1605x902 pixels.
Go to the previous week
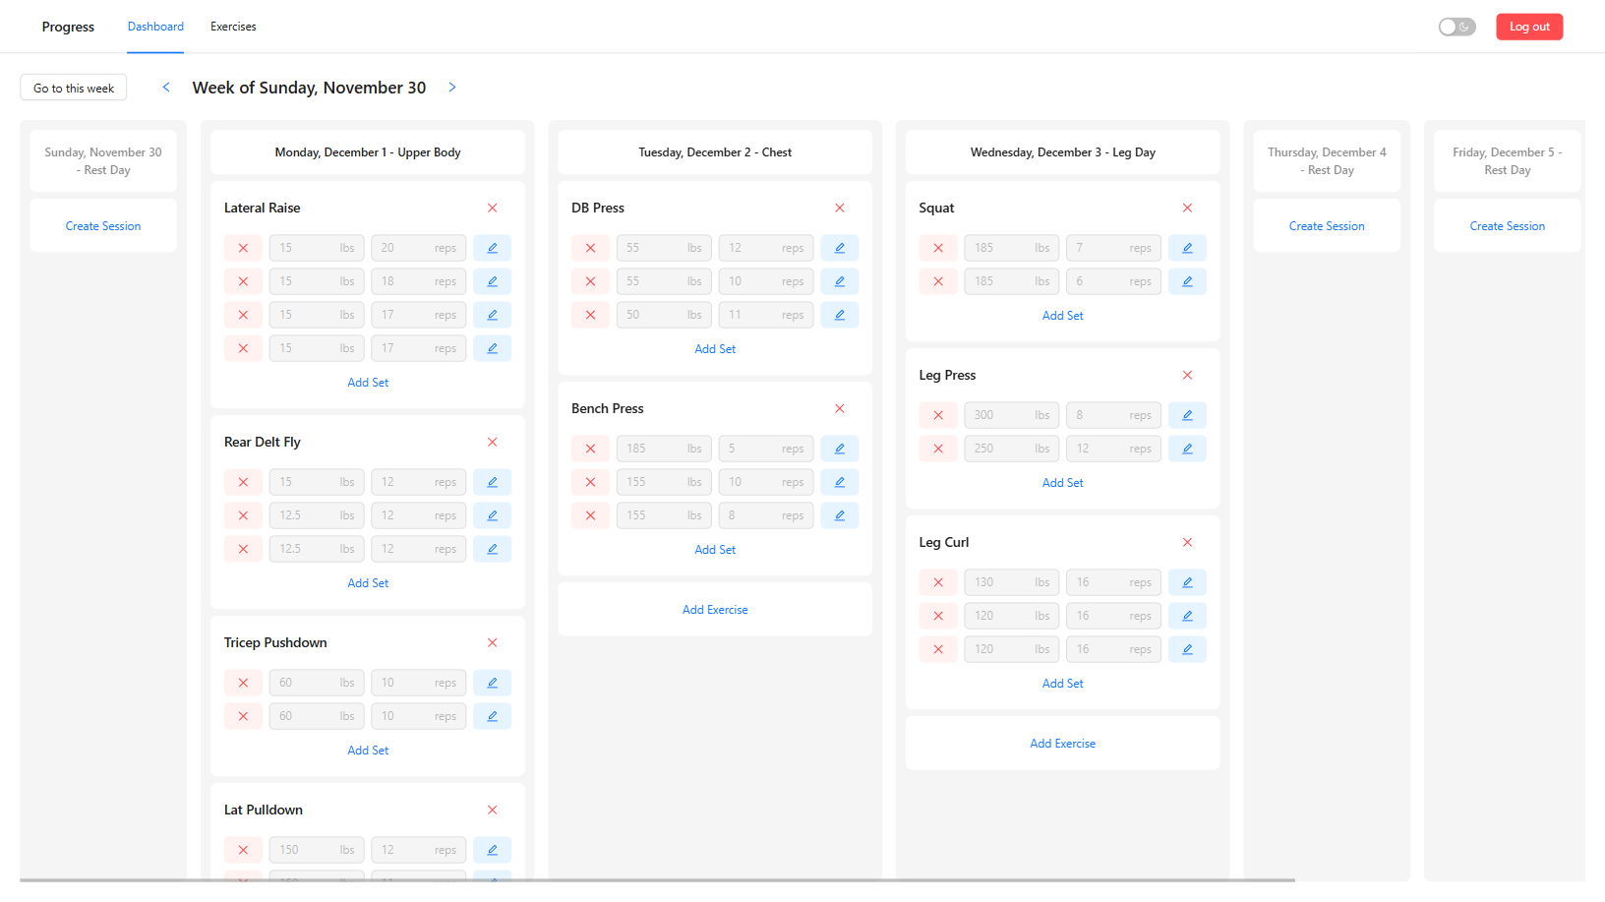pyautogui.click(x=166, y=88)
